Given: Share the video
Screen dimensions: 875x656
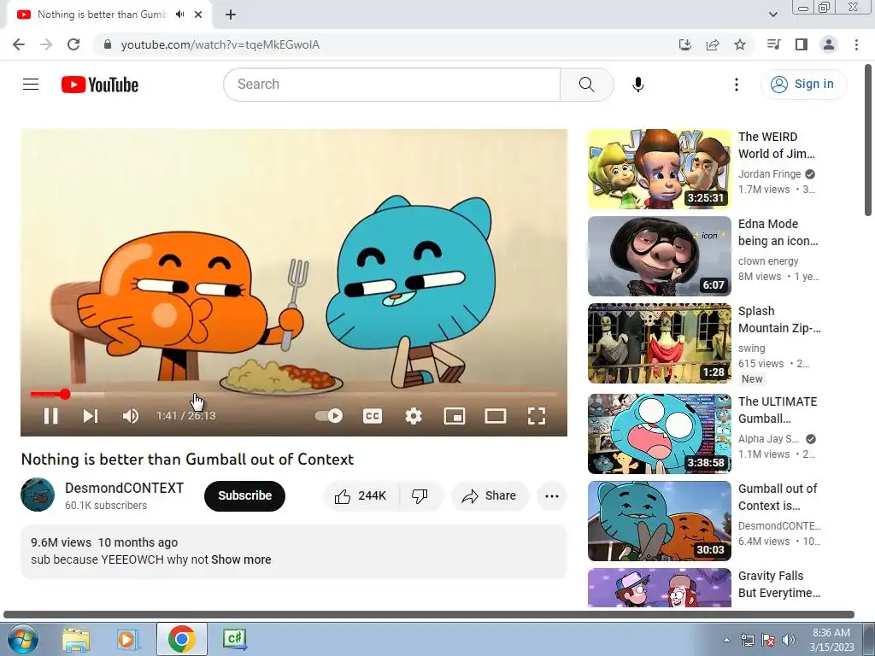Looking at the screenshot, I should [x=490, y=496].
